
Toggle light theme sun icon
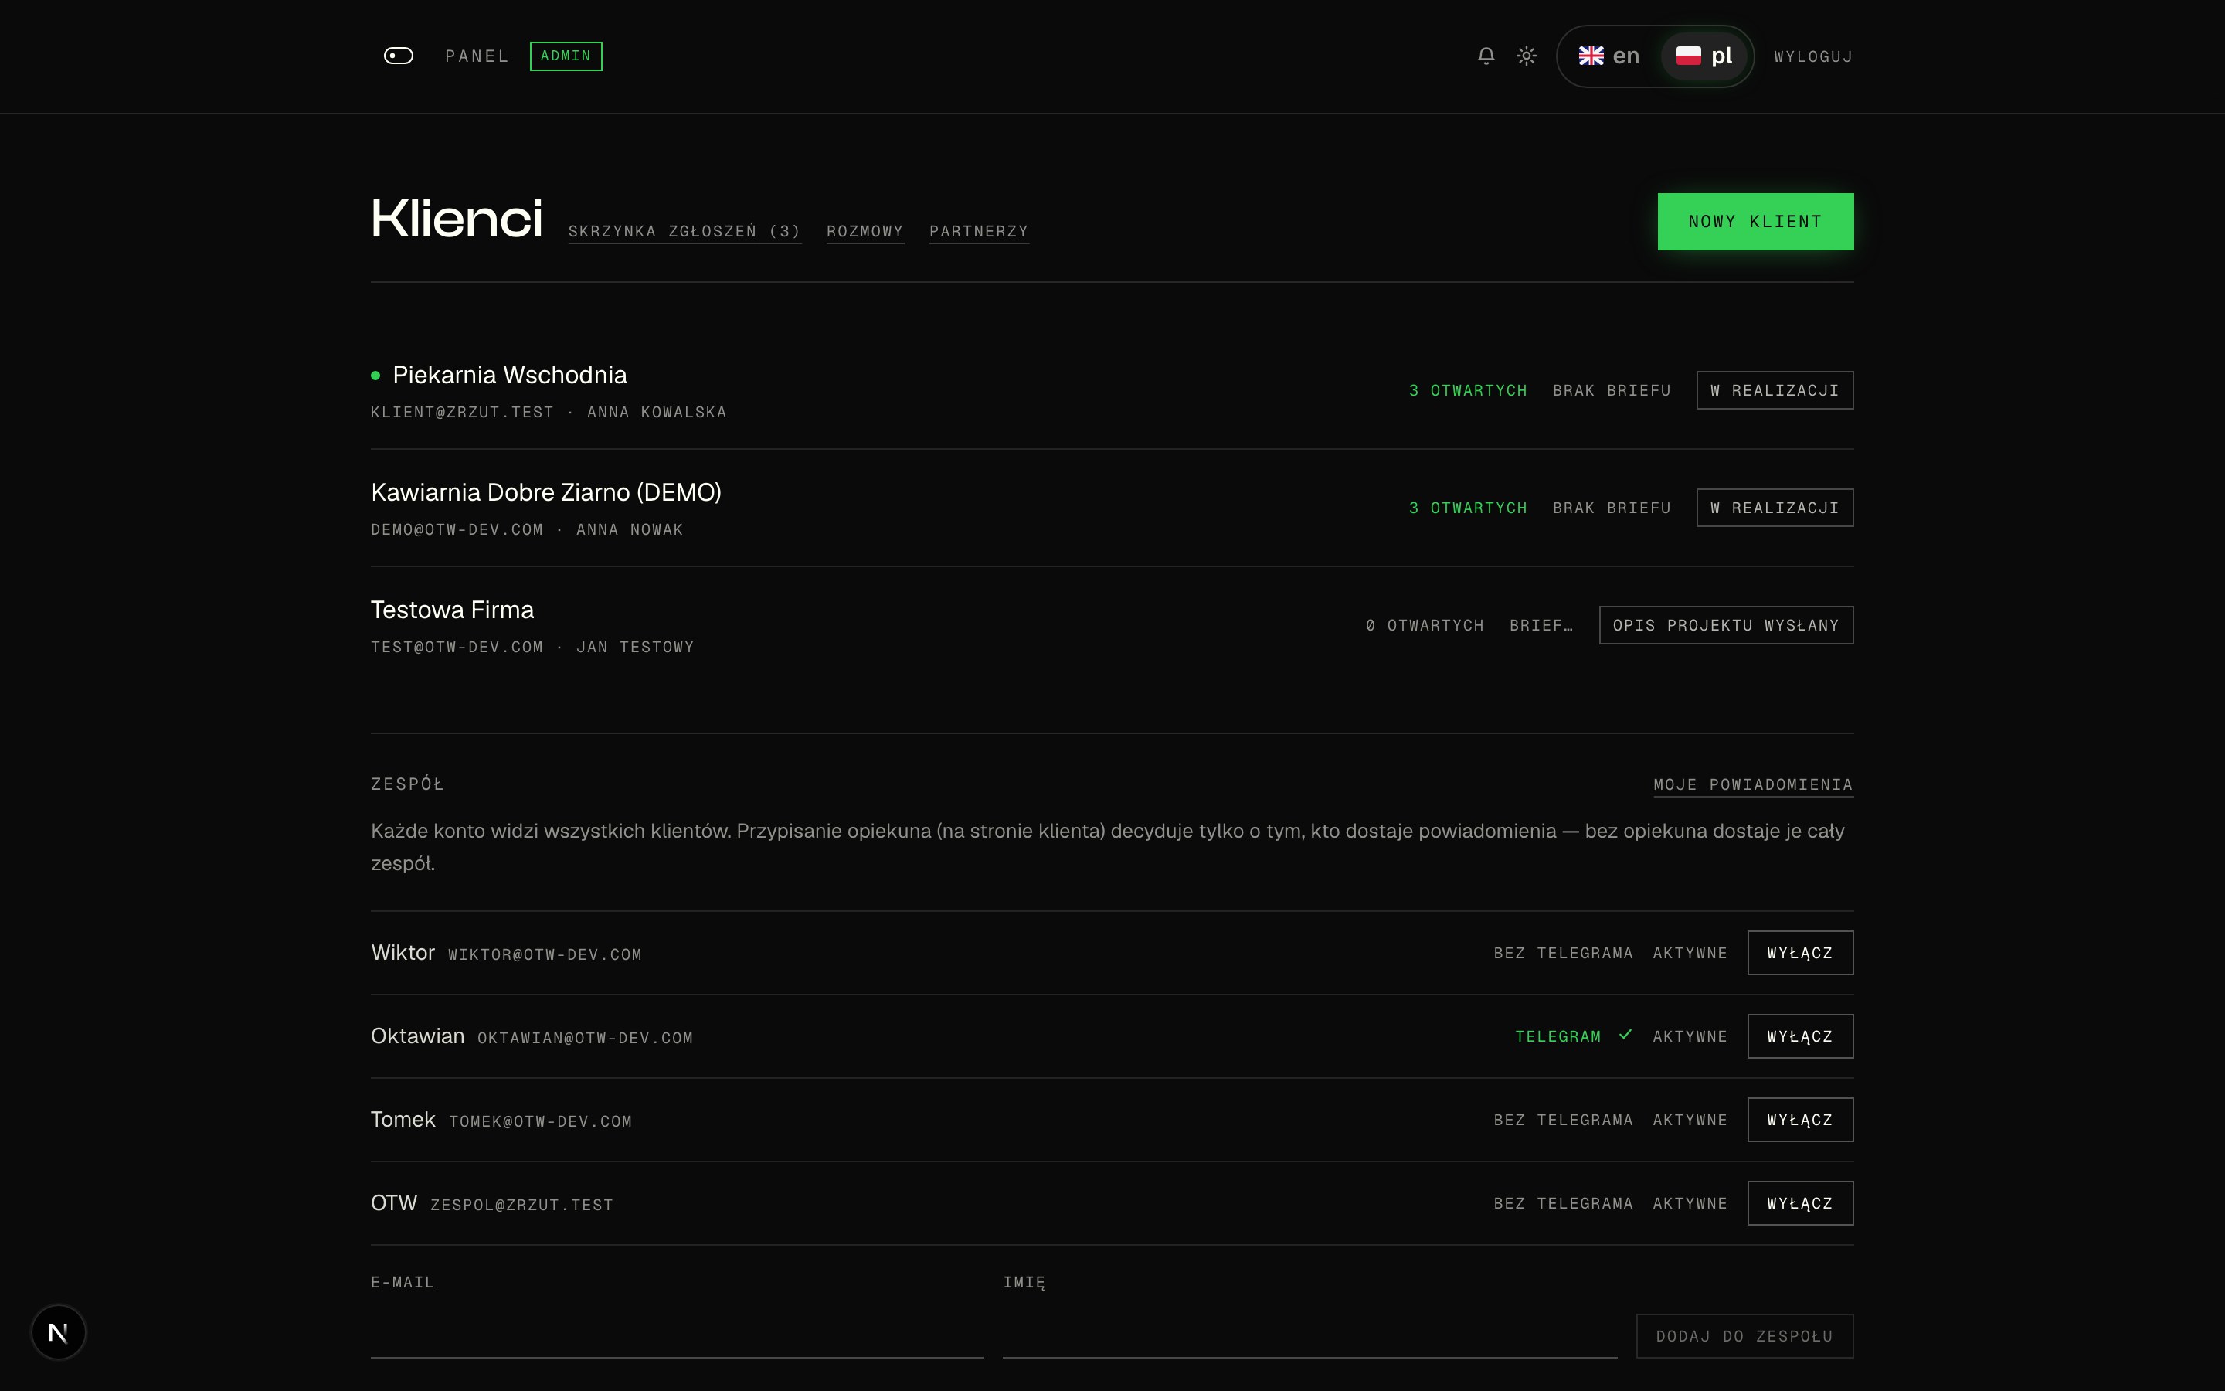point(1527,56)
